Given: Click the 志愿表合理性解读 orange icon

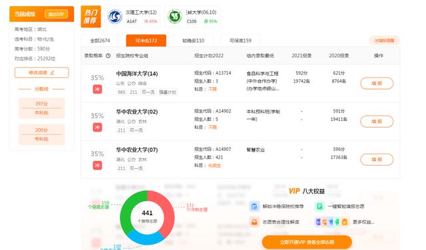Looking at the screenshot, I should pos(254,222).
